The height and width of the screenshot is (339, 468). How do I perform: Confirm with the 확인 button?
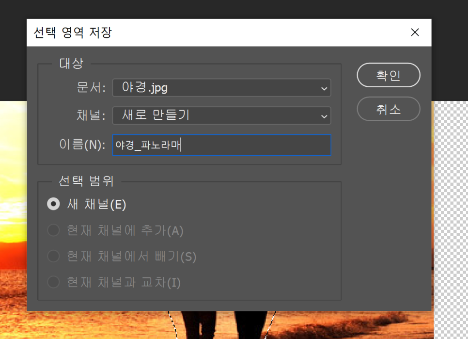389,75
